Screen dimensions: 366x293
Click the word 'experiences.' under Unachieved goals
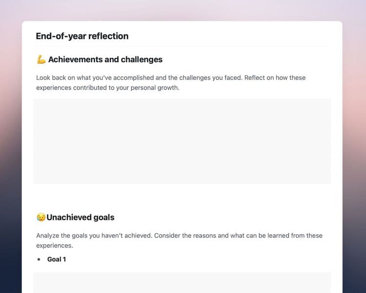click(x=55, y=245)
